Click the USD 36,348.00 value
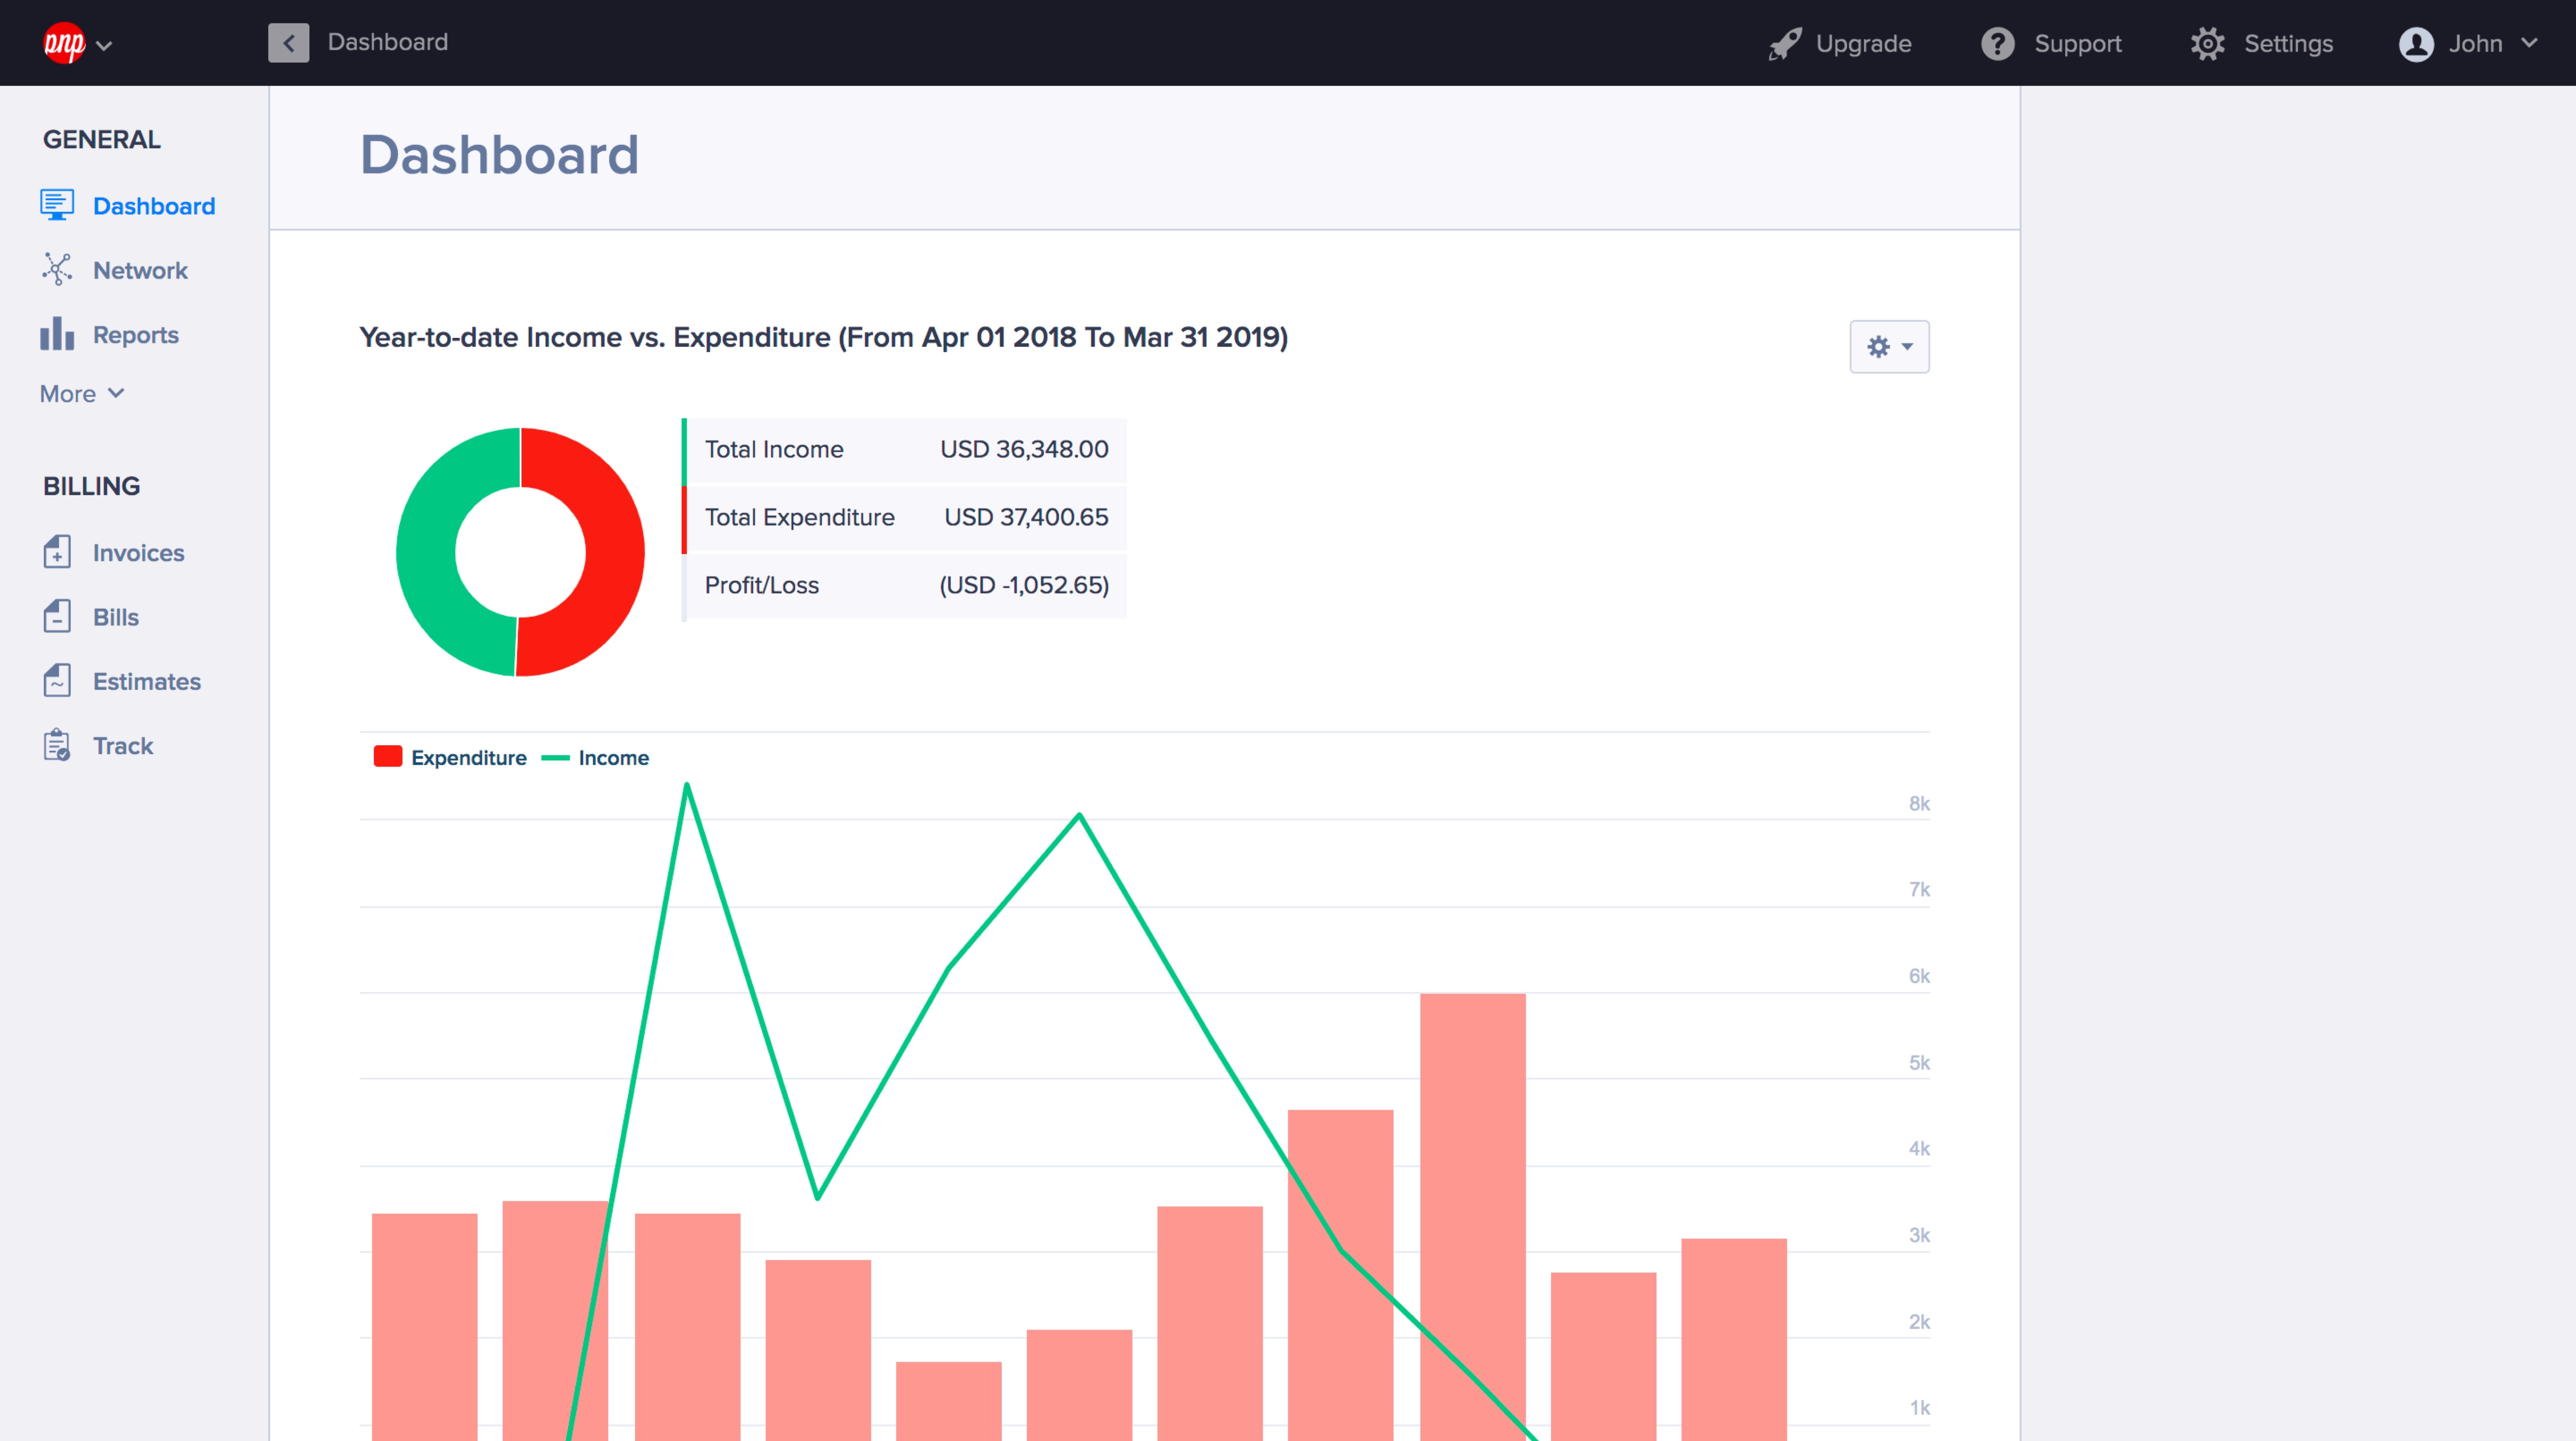Image resolution: width=2576 pixels, height=1441 pixels. pyautogui.click(x=1024, y=449)
